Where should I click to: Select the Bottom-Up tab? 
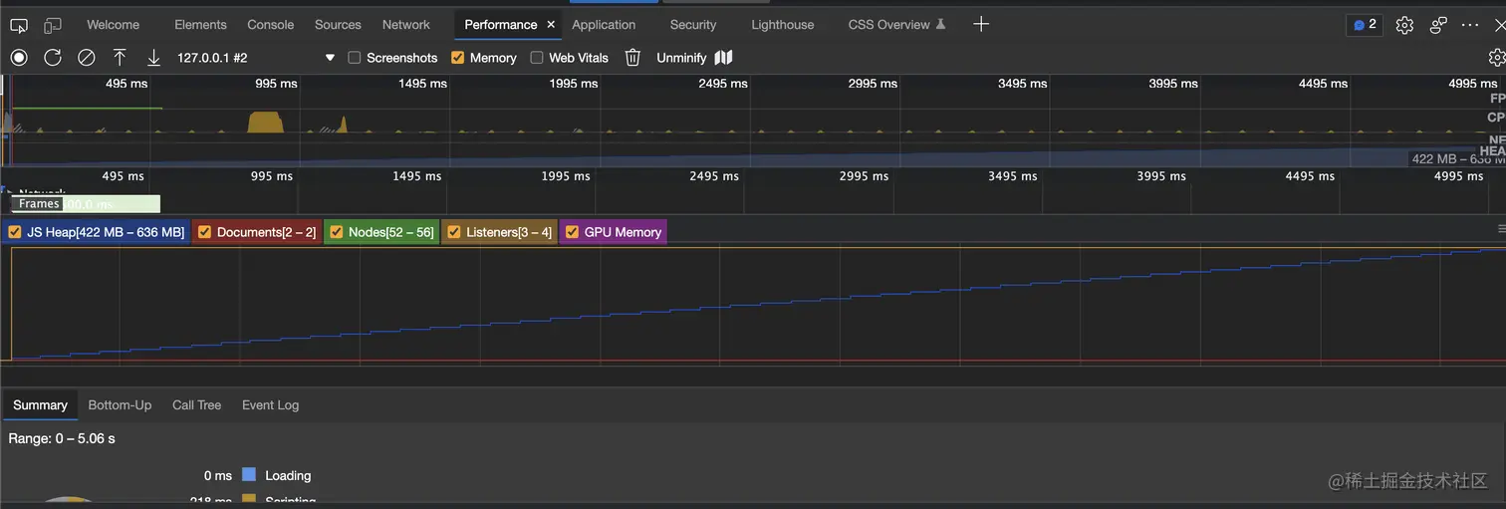coord(120,405)
